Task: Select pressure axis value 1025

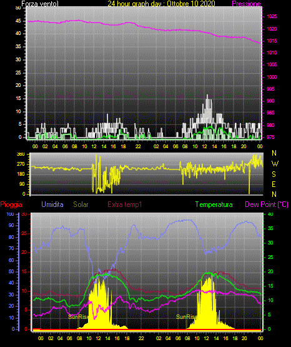Action: (x=272, y=17)
